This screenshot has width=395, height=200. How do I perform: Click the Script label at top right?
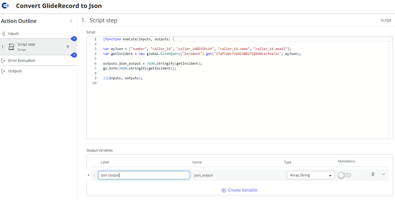click(x=386, y=20)
